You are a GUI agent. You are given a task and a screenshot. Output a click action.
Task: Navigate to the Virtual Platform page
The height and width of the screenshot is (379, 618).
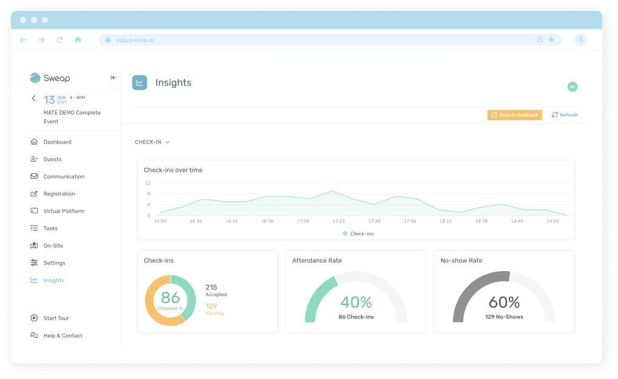[63, 211]
